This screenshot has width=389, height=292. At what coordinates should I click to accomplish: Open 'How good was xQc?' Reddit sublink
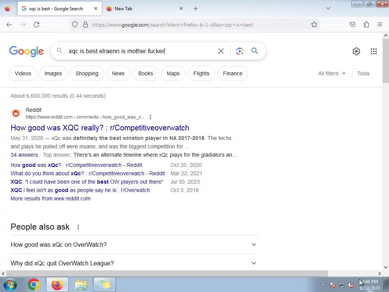click(76, 165)
